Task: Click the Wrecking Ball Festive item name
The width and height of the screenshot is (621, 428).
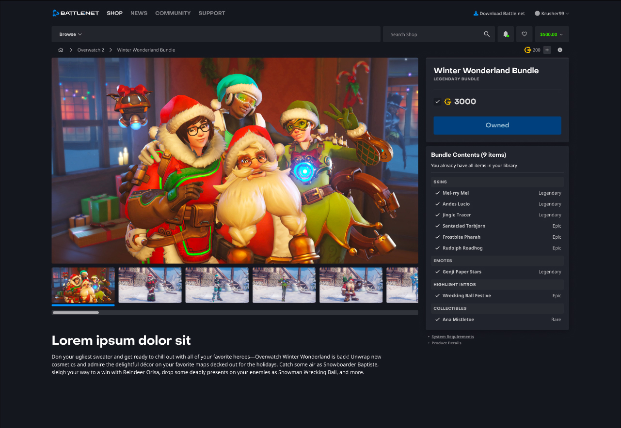Action: click(467, 296)
